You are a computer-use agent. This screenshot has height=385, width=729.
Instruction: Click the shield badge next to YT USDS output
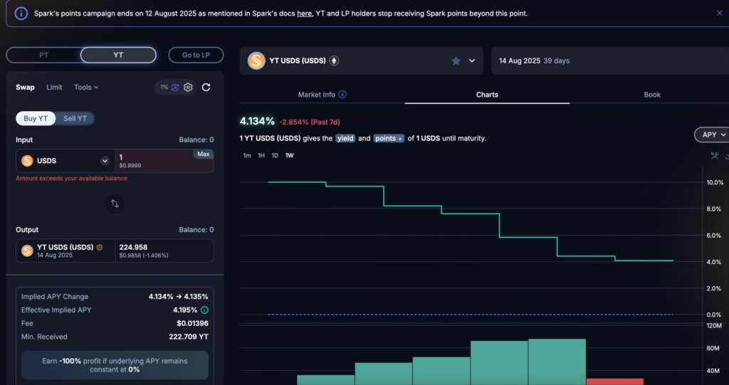pos(99,248)
